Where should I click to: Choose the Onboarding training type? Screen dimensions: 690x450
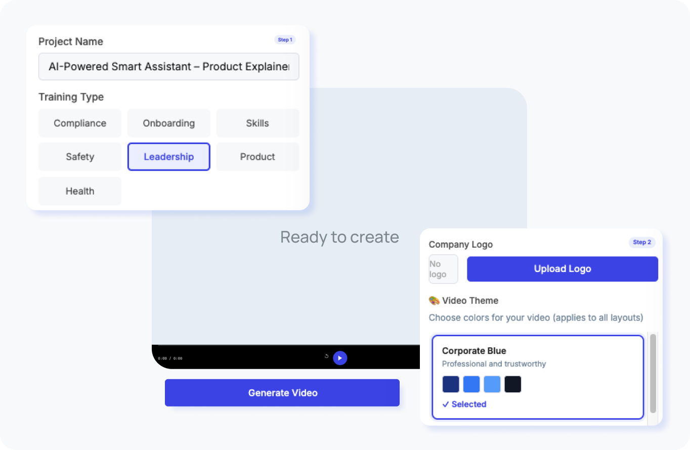click(x=168, y=123)
